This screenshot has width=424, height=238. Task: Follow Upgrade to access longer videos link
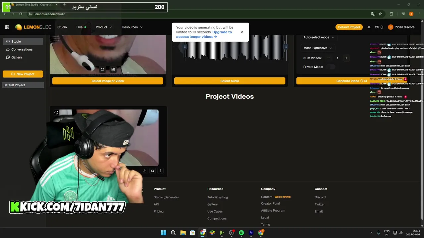204,34
